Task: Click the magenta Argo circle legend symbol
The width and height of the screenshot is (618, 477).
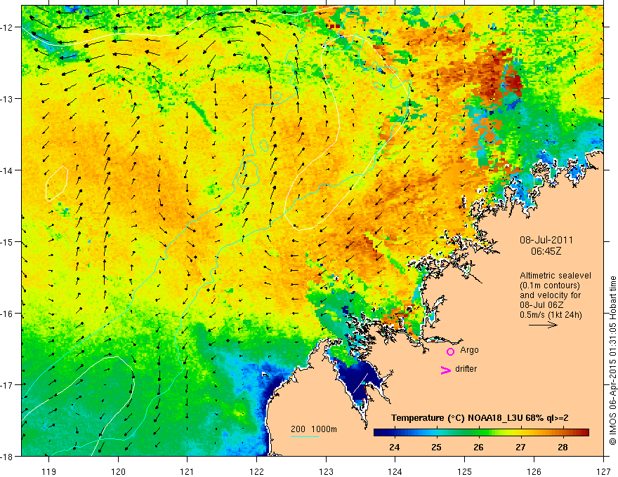Action: (450, 351)
